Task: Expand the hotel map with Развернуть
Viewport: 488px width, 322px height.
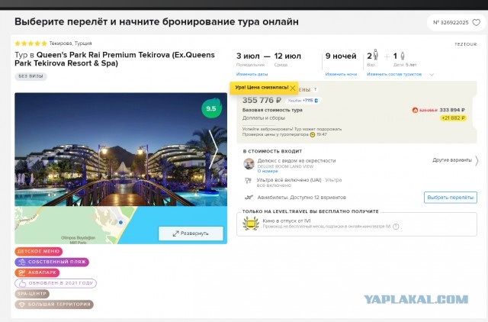Action: tap(191, 233)
